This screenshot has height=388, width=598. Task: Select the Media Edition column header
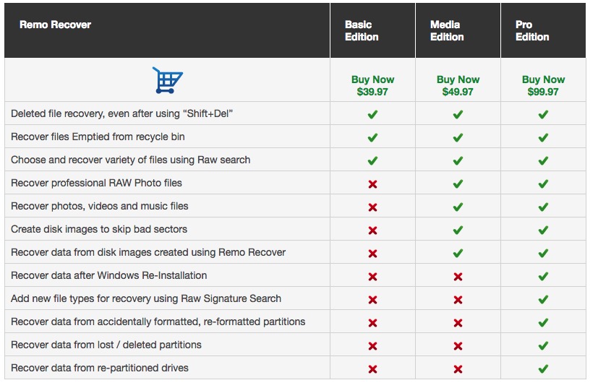pyautogui.click(x=447, y=31)
